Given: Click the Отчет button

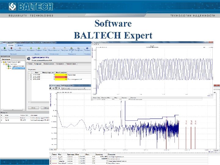Looking at the screenshot, I should pyautogui.click(x=33, y=108).
